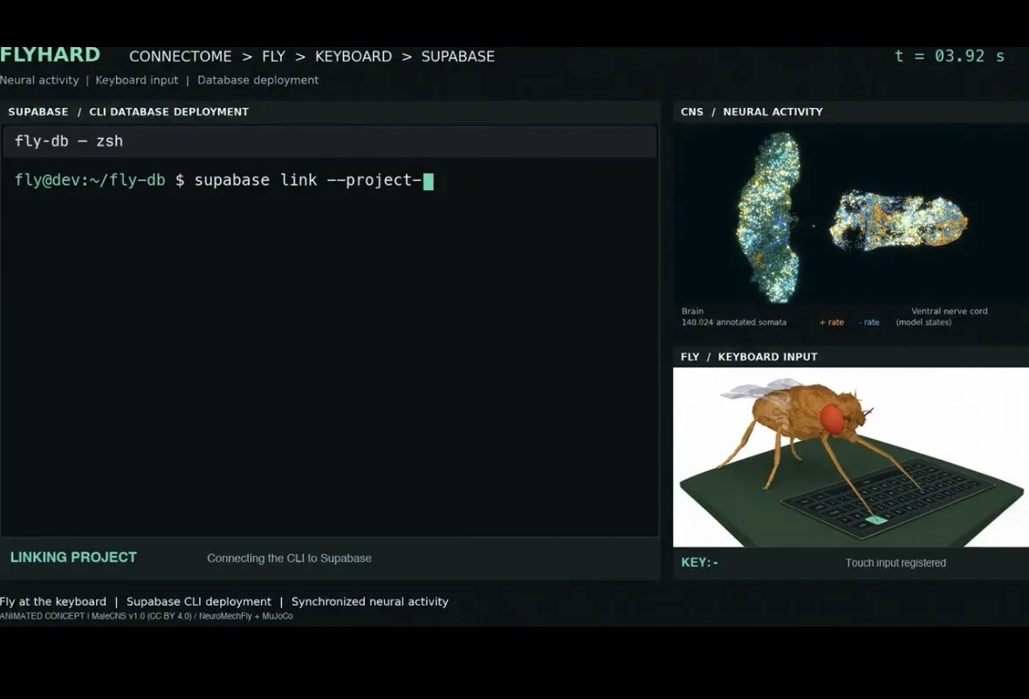Click the terminal prompt fly@dev:~/fly-db
This screenshot has width=1029, height=699.
[x=90, y=180]
